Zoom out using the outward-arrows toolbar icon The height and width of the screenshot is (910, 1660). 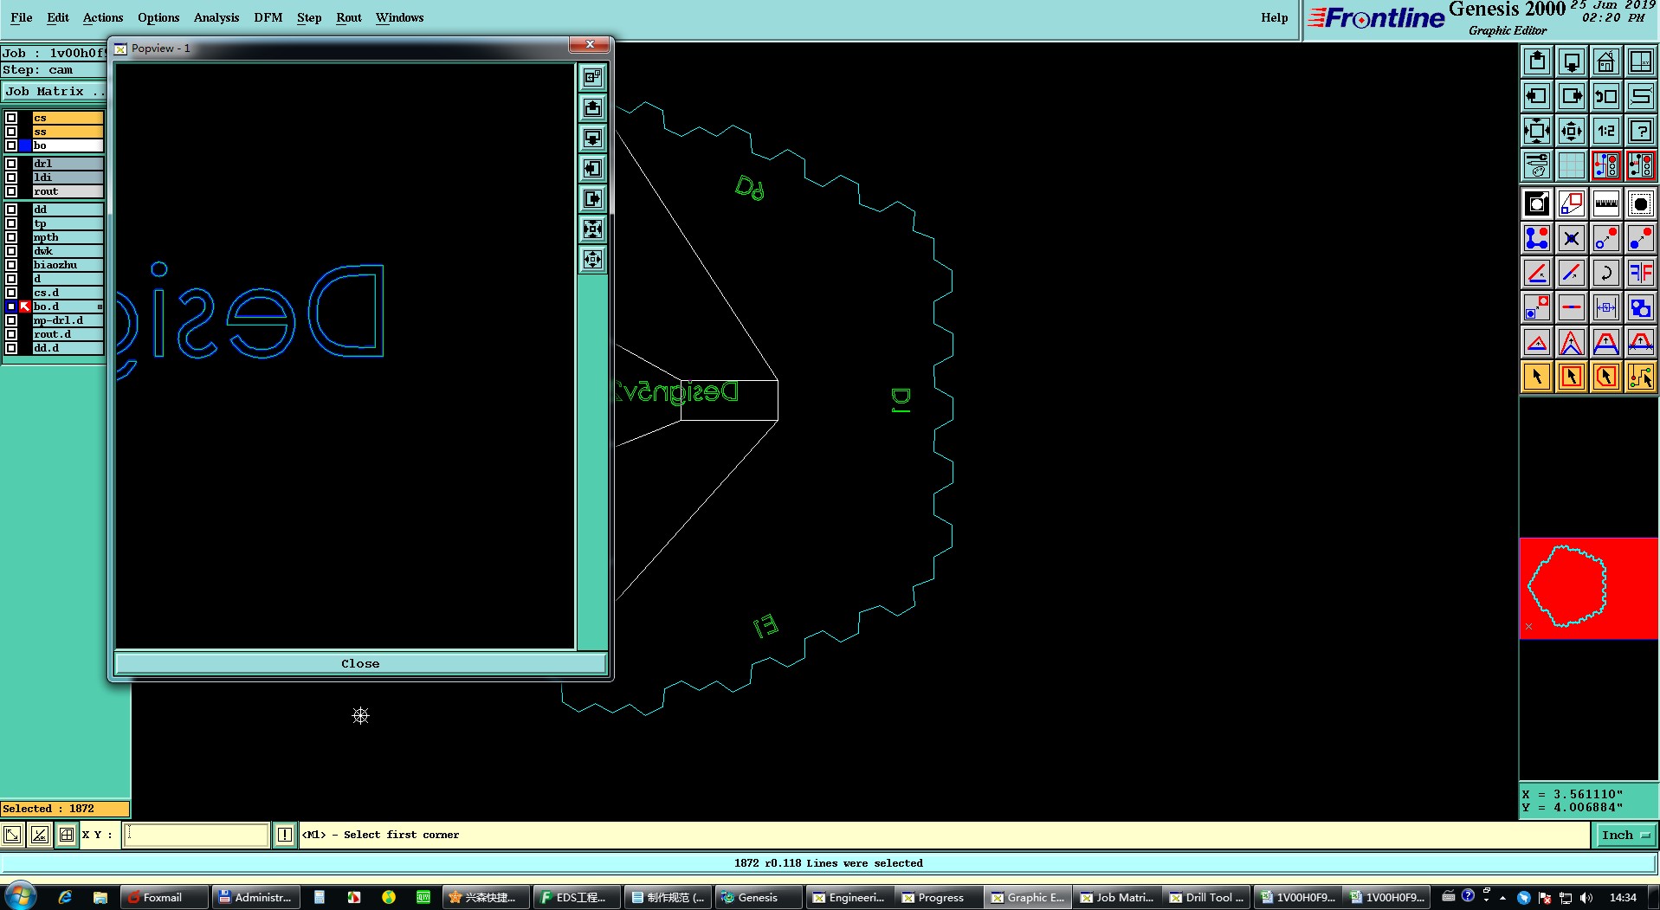1572,131
